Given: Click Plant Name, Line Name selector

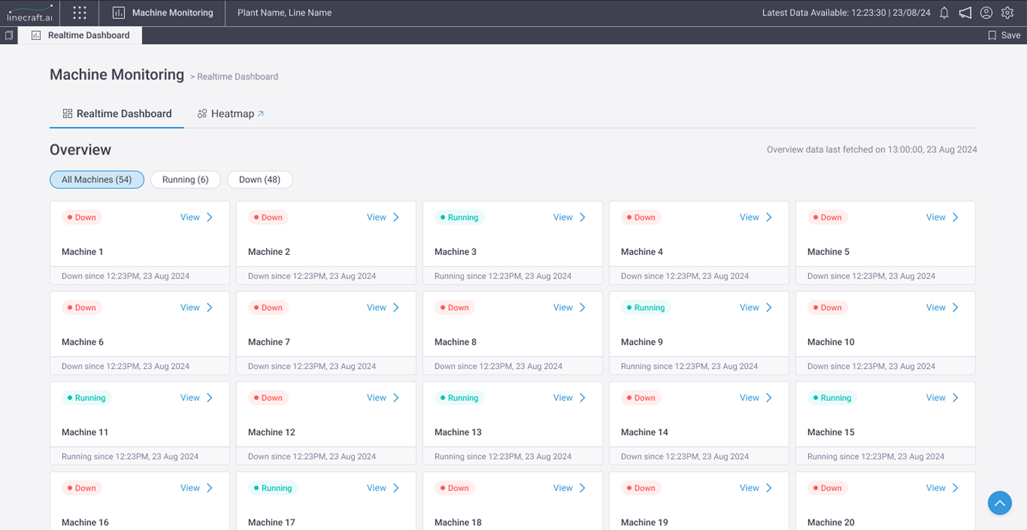Looking at the screenshot, I should (x=284, y=13).
